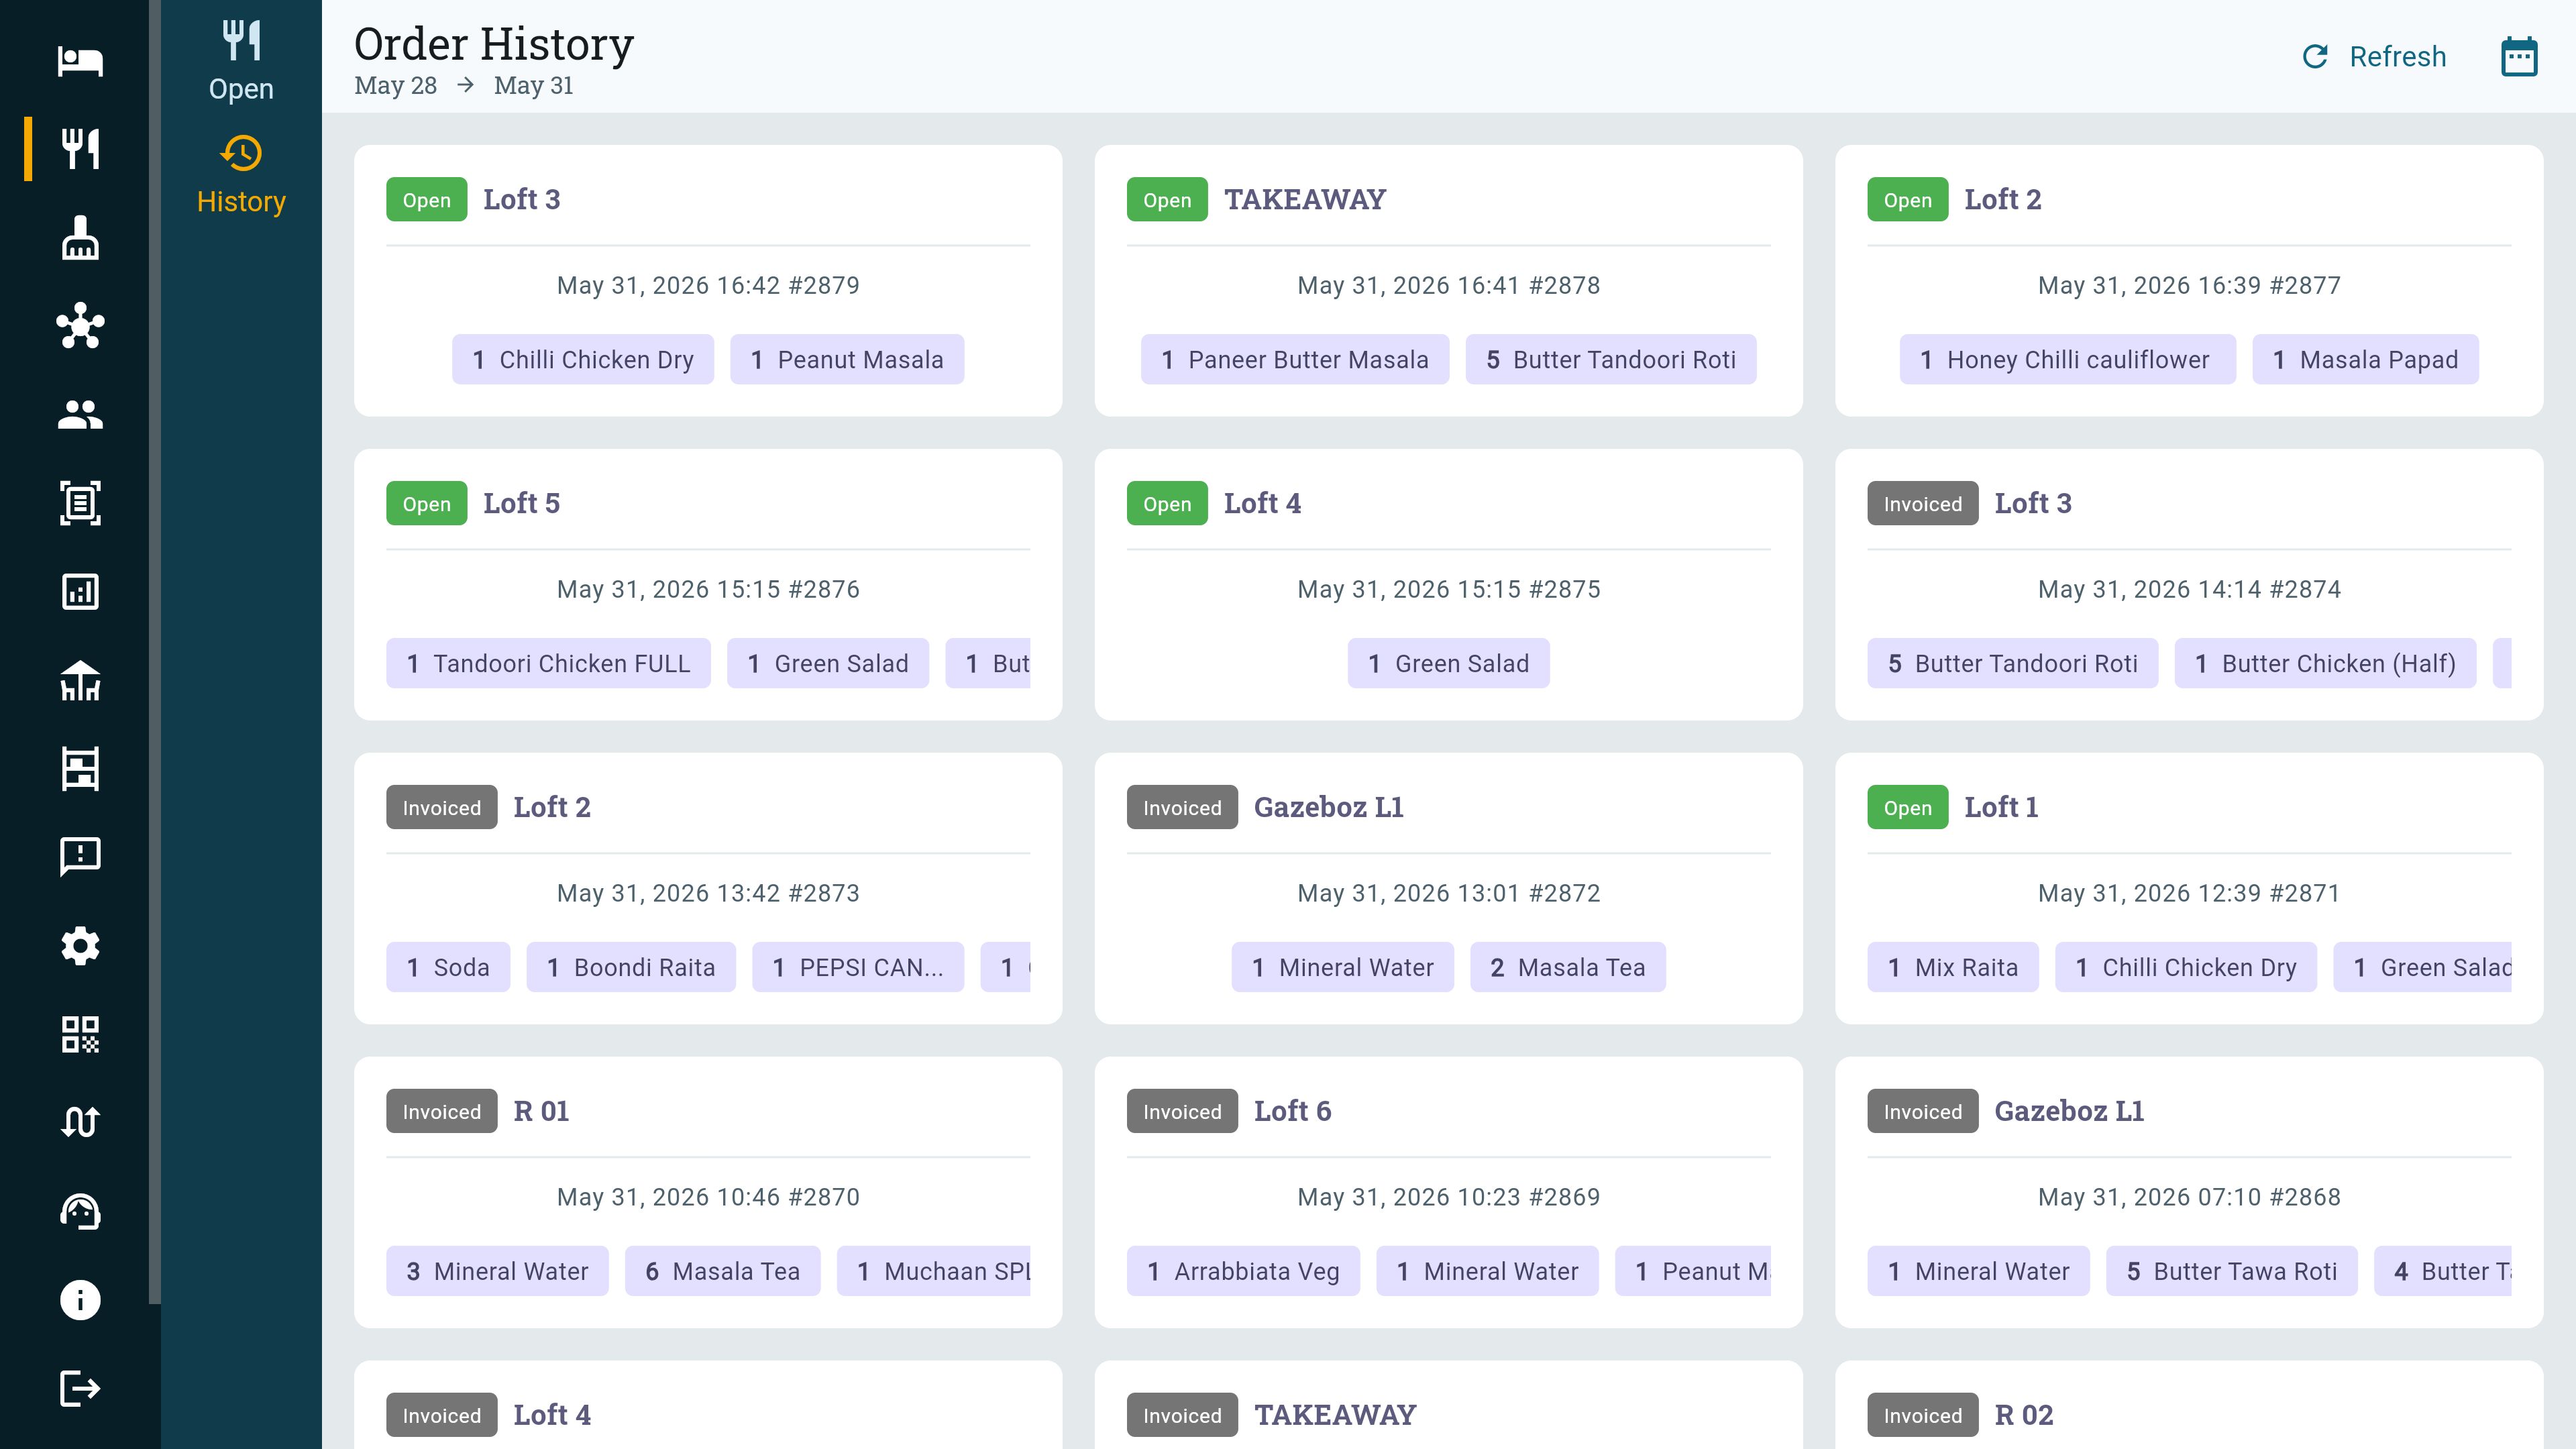Click May 28 start date text
This screenshot has width=2576, height=1449.
point(395,86)
